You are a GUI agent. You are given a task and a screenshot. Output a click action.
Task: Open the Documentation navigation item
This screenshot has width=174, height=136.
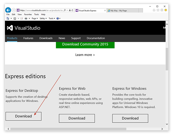(x=96, y=38)
